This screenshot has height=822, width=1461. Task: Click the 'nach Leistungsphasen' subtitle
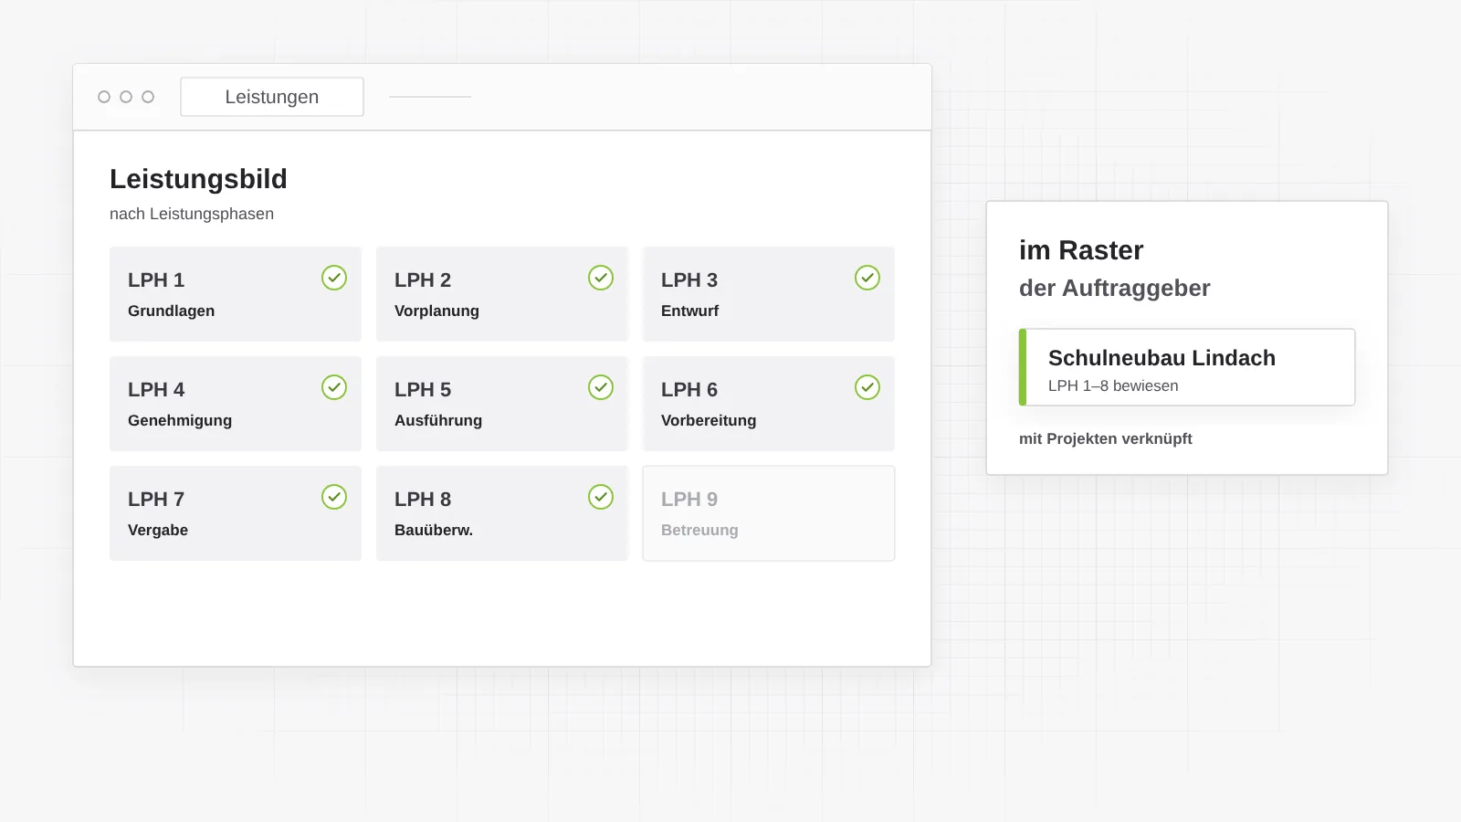coord(192,214)
